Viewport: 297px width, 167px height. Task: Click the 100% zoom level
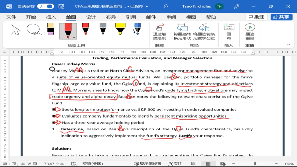(288, 164)
